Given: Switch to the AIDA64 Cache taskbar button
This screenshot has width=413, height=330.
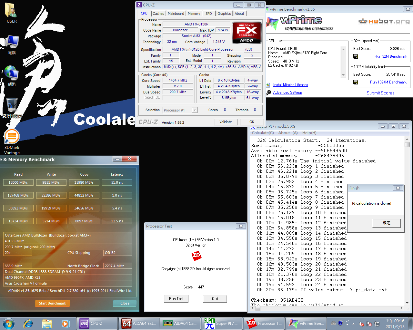Looking at the screenshot, I should coord(181,323).
